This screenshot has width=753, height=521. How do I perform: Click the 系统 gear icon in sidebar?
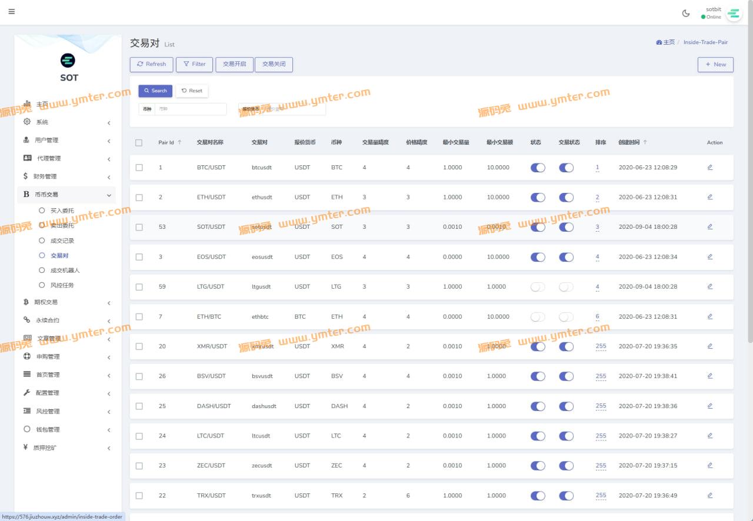26,122
